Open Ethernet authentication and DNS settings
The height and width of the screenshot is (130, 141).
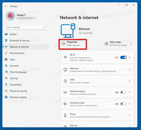pos(97,70)
